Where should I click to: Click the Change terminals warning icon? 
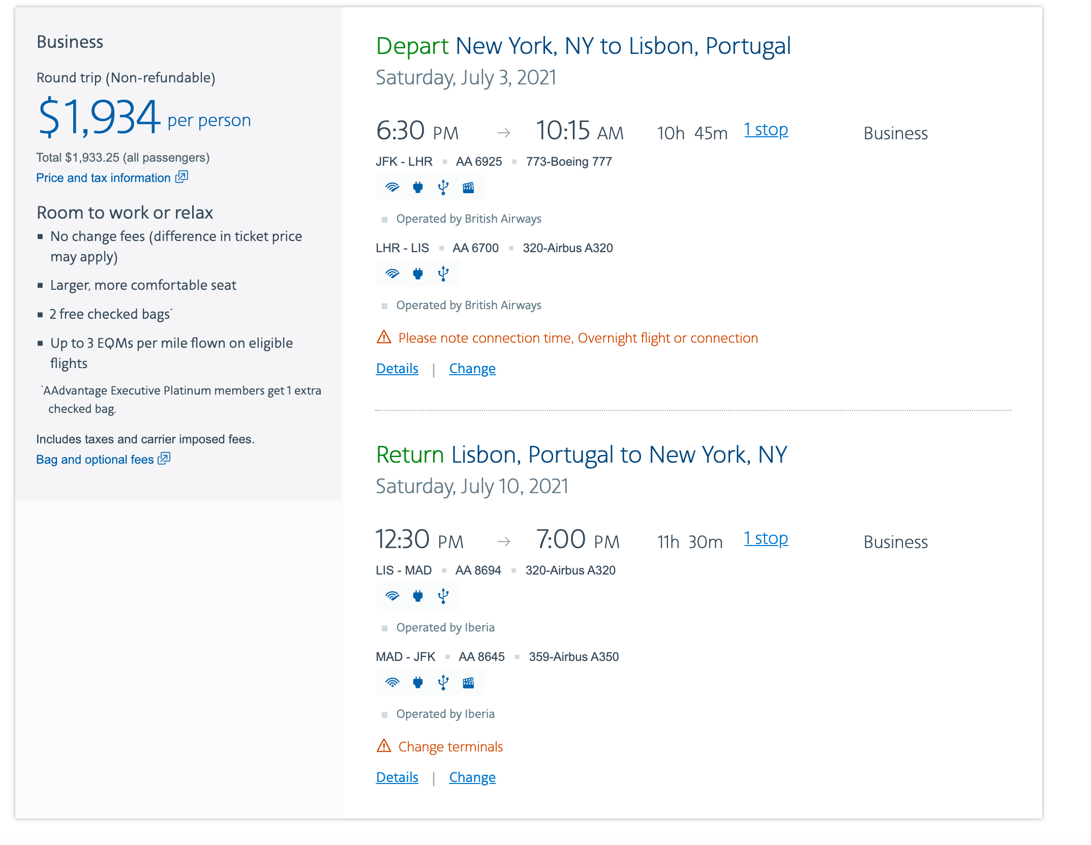[384, 746]
